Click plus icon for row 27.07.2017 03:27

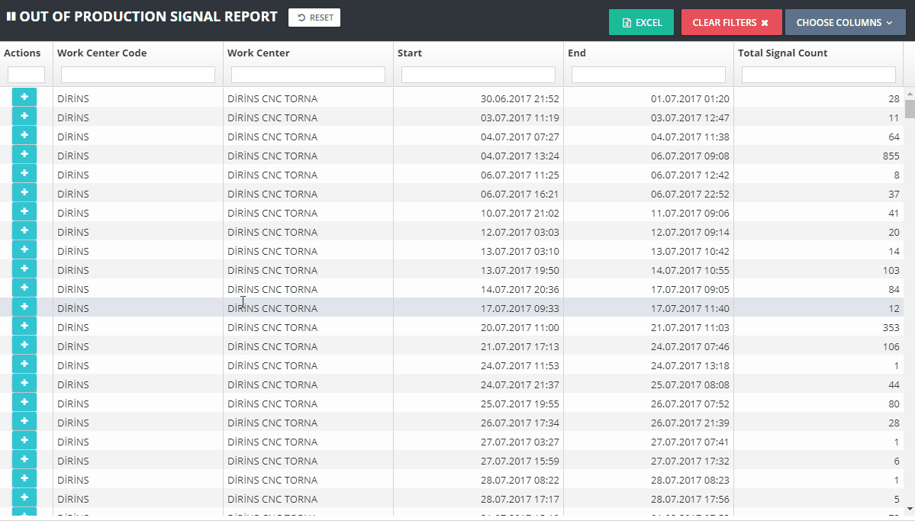pyautogui.click(x=24, y=440)
